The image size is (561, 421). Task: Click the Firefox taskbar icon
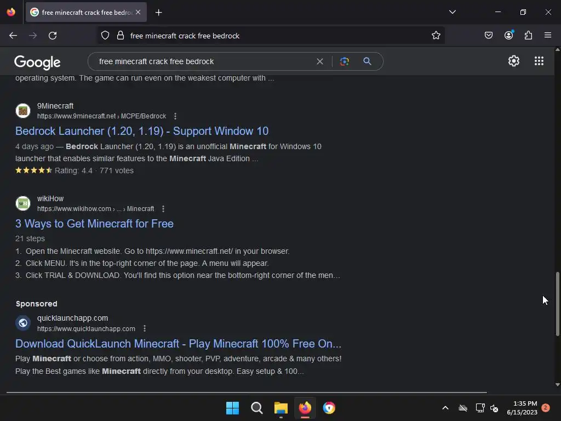tap(305, 408)
